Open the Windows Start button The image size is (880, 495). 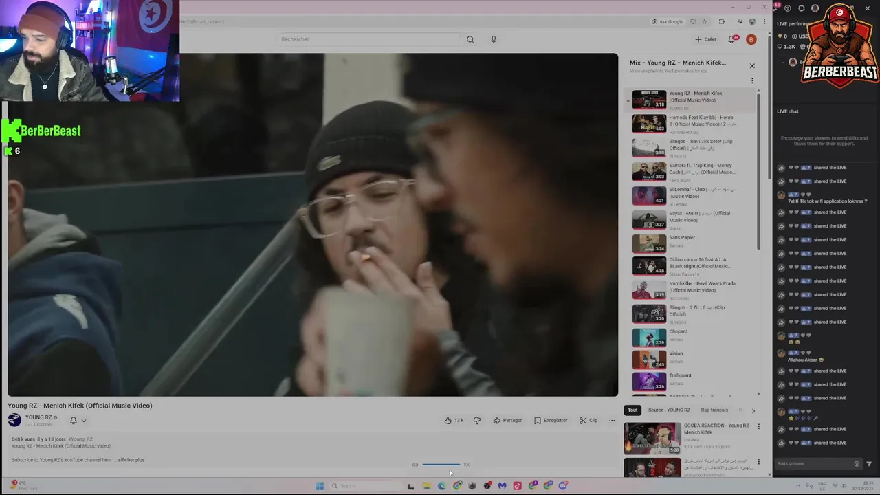point(320,486)
